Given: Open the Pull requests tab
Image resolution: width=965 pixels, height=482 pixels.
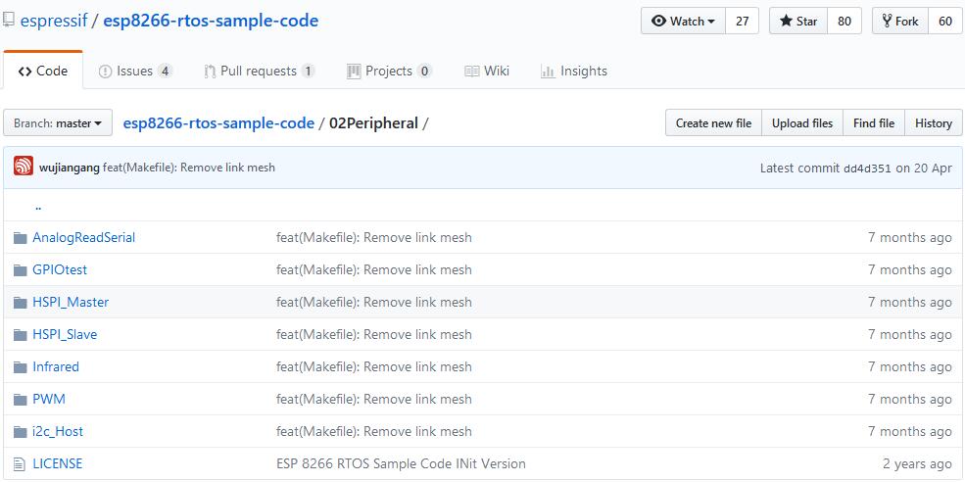Looking at the screenshot, I should tap(259, 71).
